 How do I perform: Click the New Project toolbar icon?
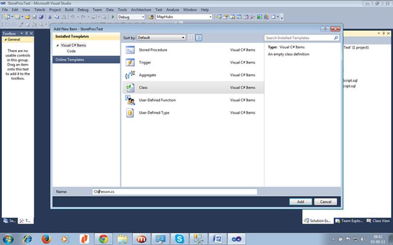click(x=7, y=17)
